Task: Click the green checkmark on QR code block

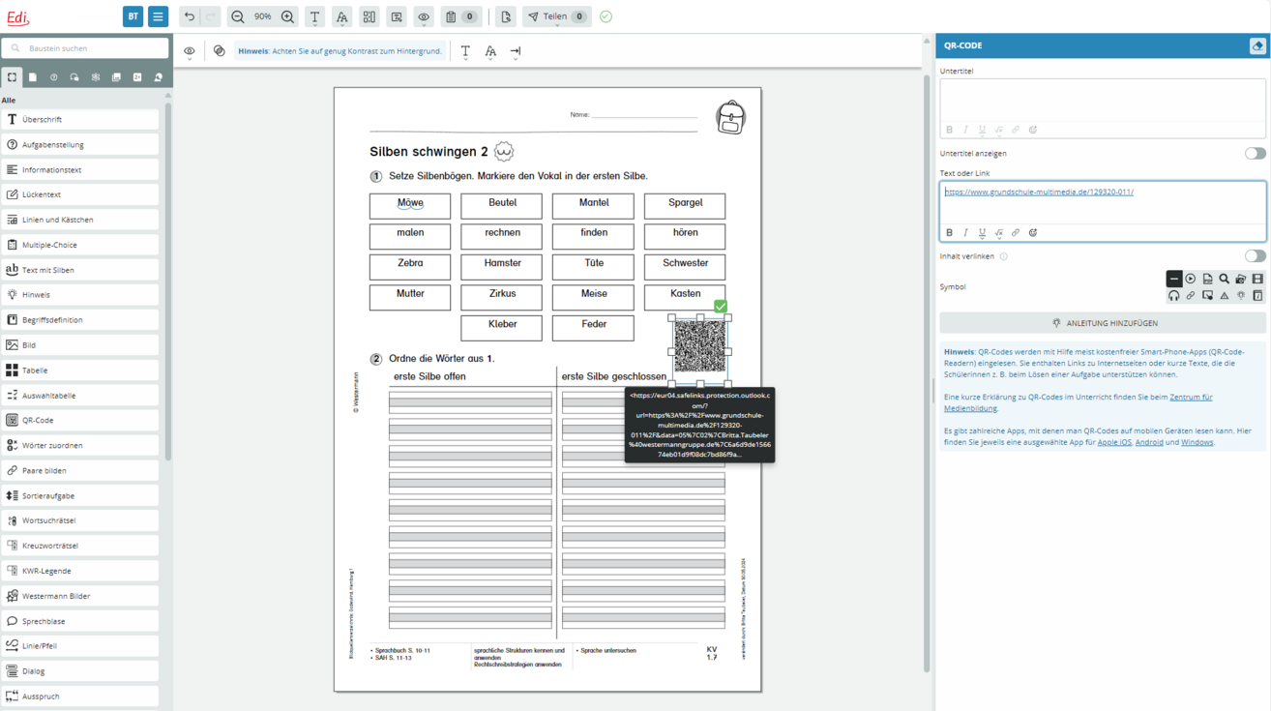Action: pyautogui.click(x=721, y=306)
